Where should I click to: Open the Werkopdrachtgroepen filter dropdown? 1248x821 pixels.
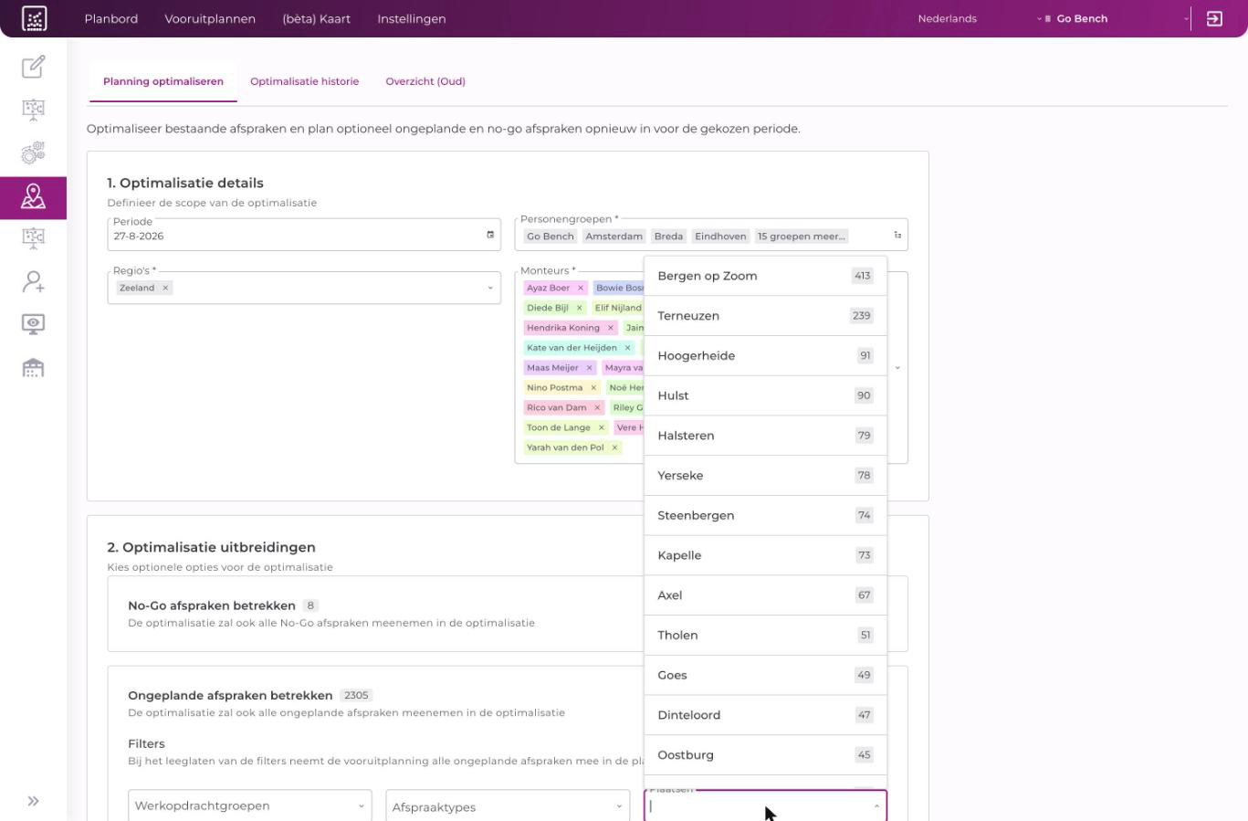pyautogui.click(x=250, y=805)
